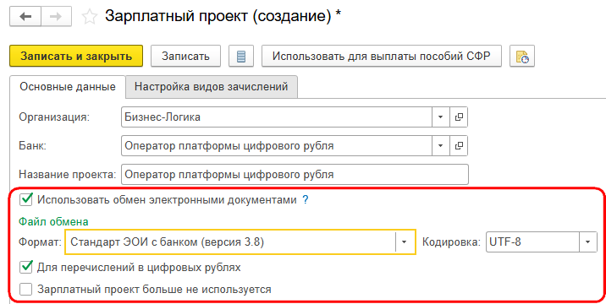Toggle Использовать обмен электронными документами checkbox

[x=26, y=200]
